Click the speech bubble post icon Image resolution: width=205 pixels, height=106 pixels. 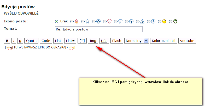coord(120,21)
